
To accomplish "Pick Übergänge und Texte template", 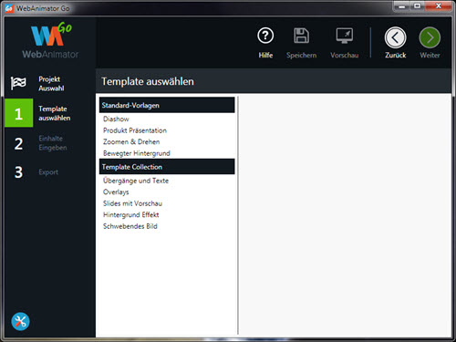I will coord(136,181).
